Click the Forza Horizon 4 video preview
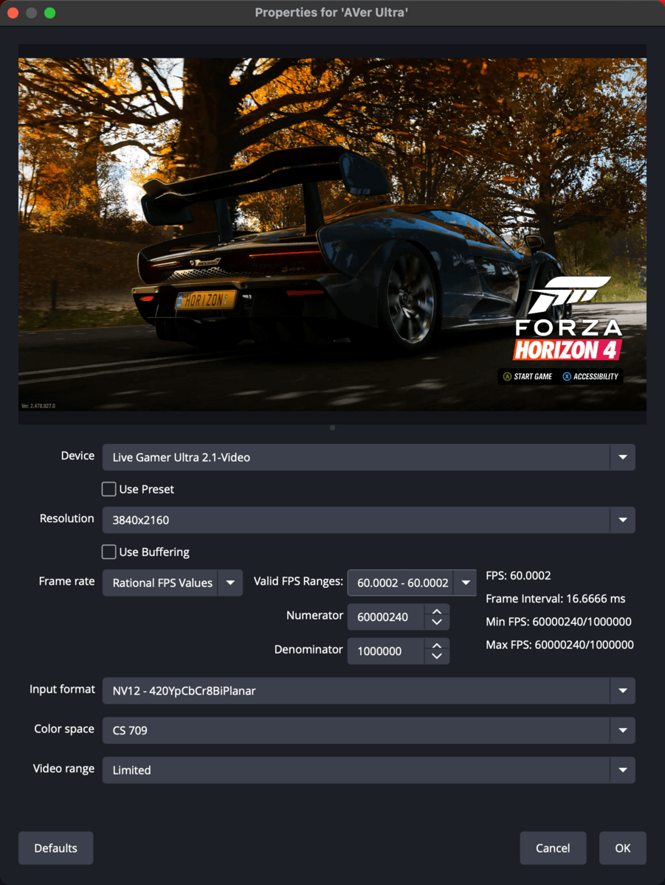Screen dimensions: 665x885 (x=332, y=236)
